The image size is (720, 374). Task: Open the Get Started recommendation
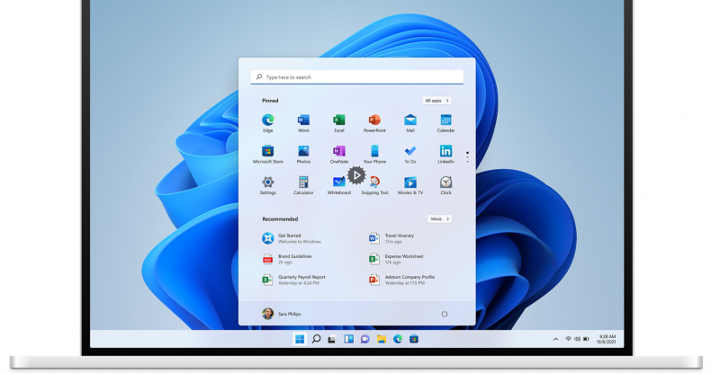[x=292, y=238]
